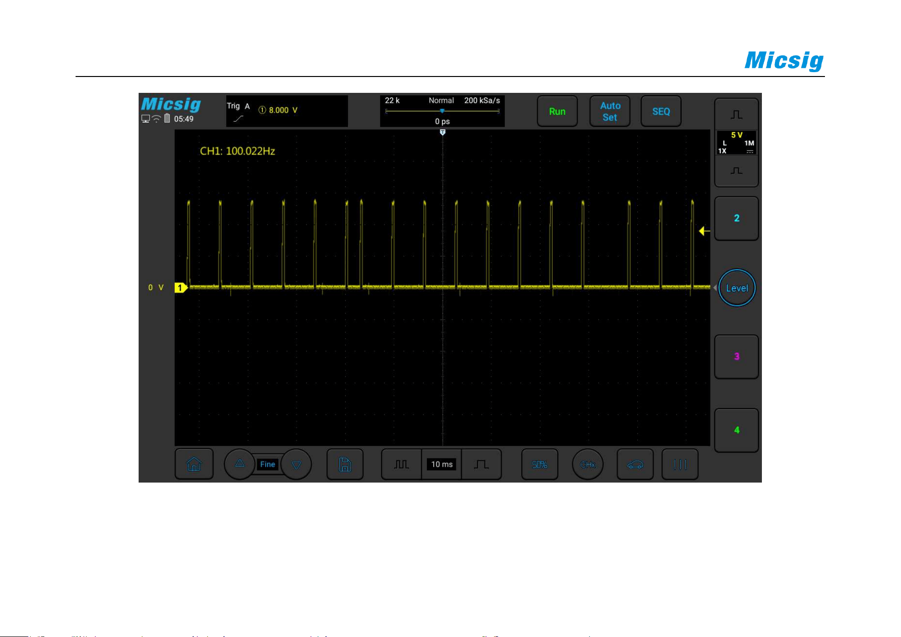
Task: Select the yellow trigger level arrow
Action: point(705,231)
